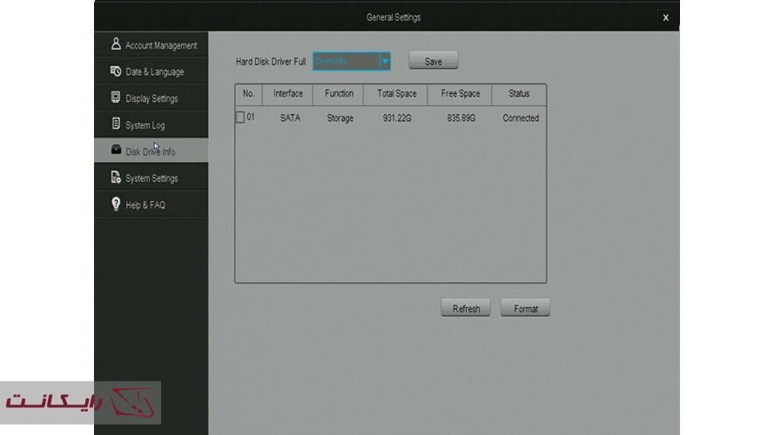774x435 pixels.
Task: Click the Hard Disk Driver Full selection field
Action: (x=346, y=61)
